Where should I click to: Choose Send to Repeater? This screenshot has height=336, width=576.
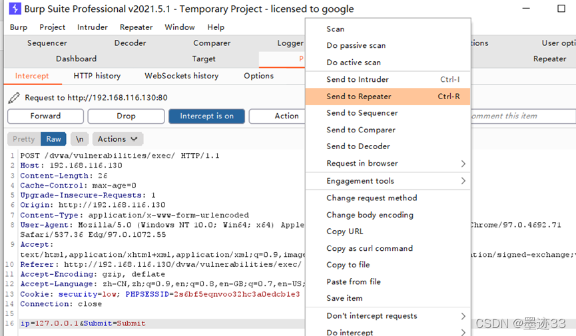point(388,96)
